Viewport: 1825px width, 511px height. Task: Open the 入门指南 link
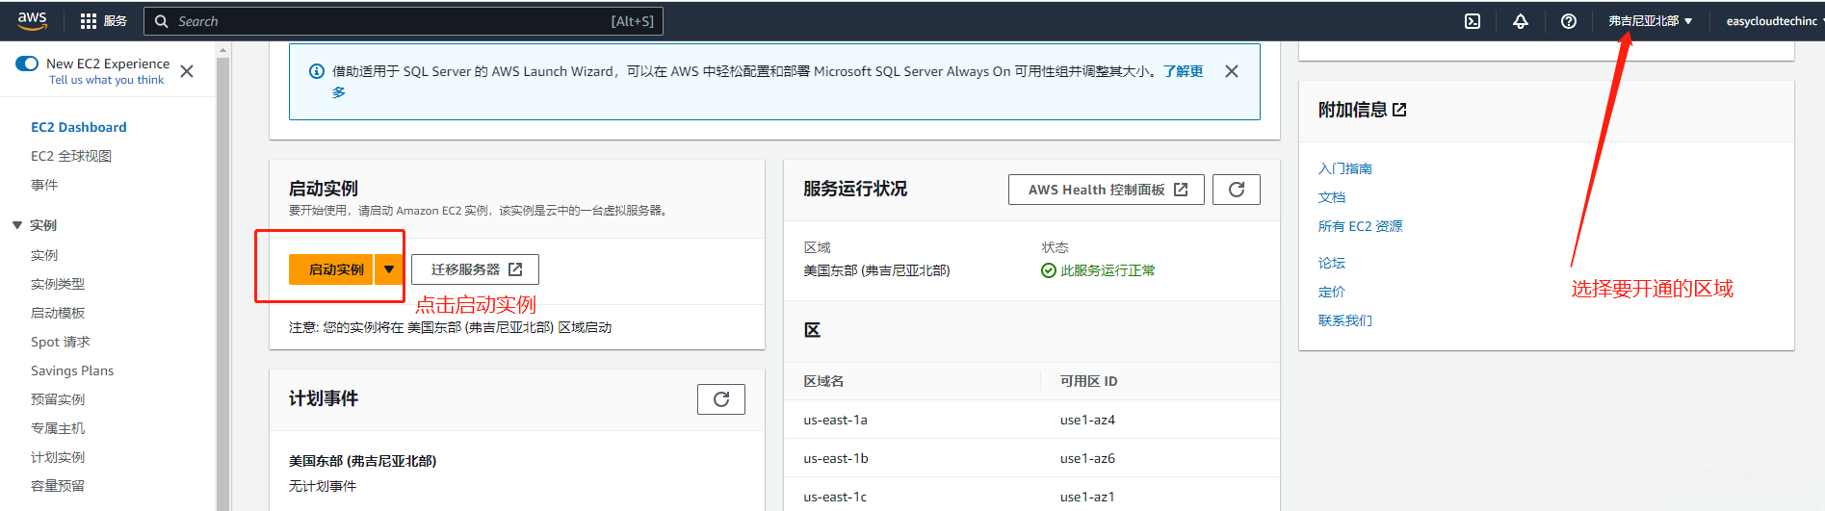coord(1345,168)
